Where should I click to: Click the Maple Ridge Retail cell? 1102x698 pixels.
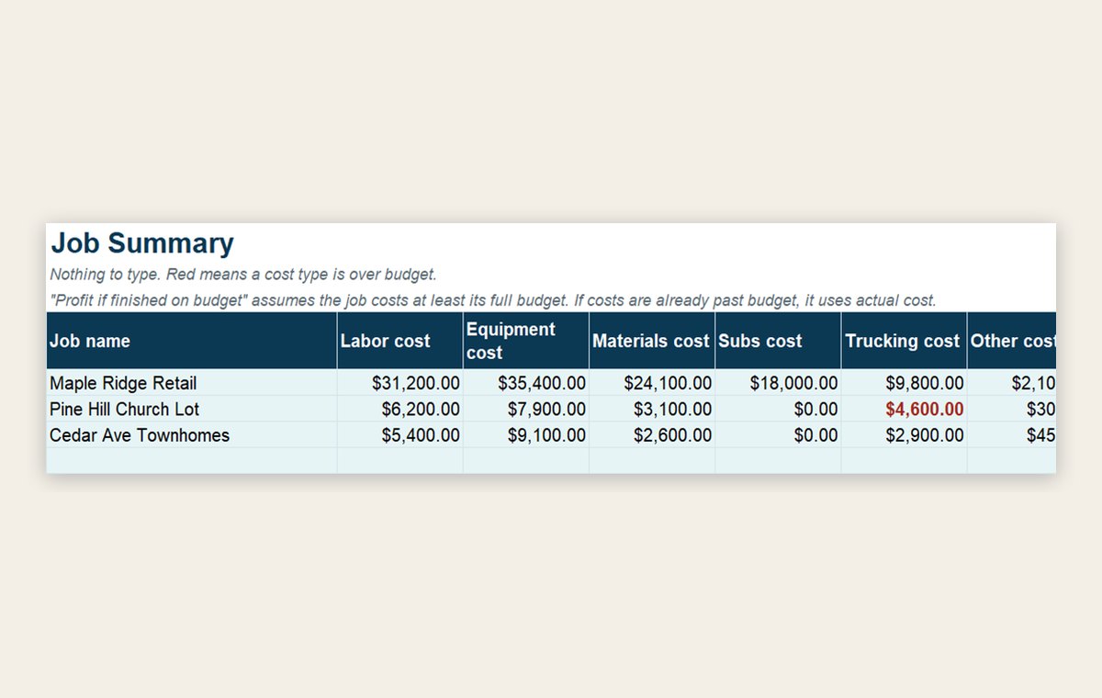click(x=191, y=383)
